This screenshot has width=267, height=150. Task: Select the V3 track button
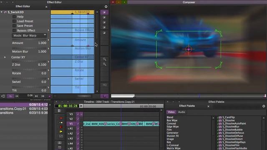pyautogui.click(x=71, y=114)
